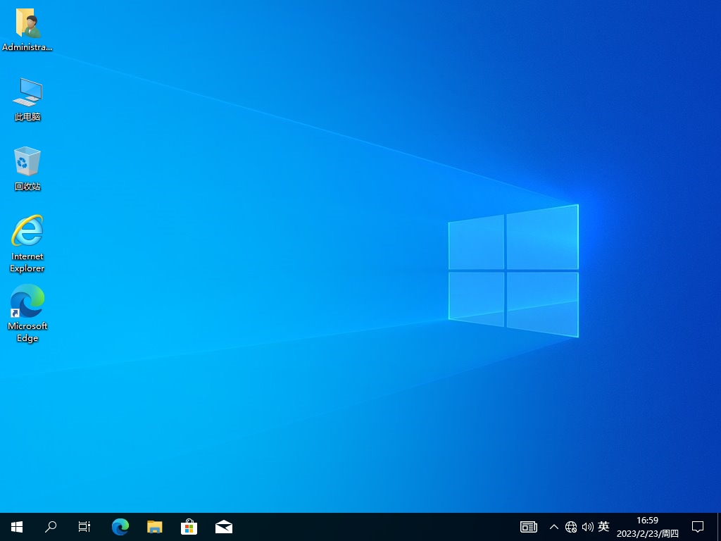
Task: Open News and interests taskbar widget
Action: pyautogui.click(x=528, y=527)
